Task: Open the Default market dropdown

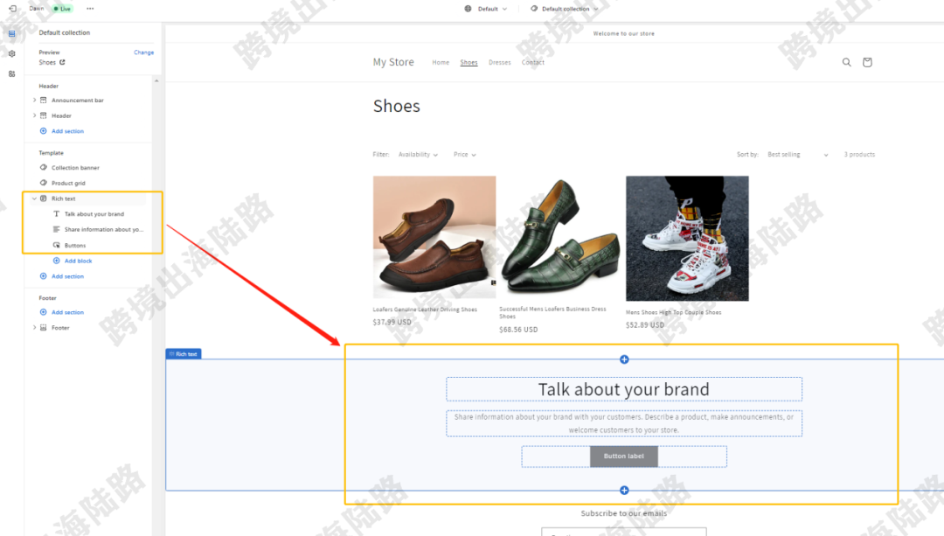Action: (487, 9)
